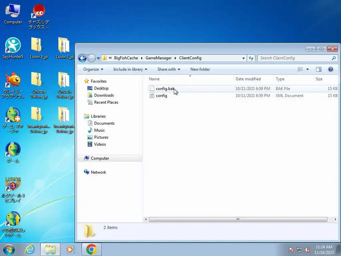Open Pictures library

pos(101,137)
